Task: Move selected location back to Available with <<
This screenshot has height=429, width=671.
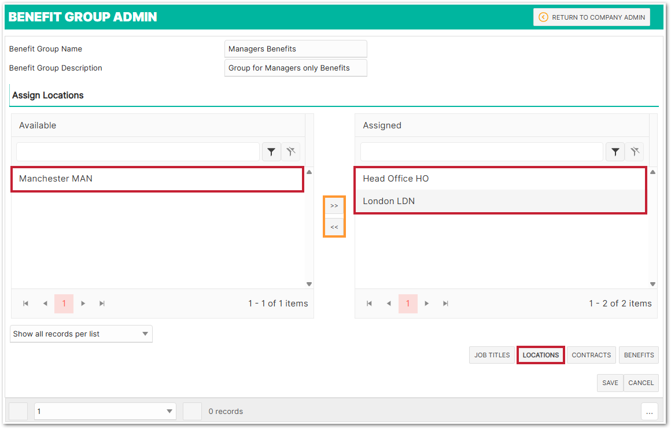Action: (334, 227)
